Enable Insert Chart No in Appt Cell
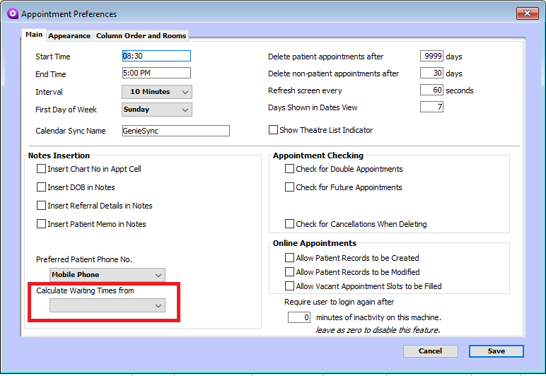 (x=41, y=169)
